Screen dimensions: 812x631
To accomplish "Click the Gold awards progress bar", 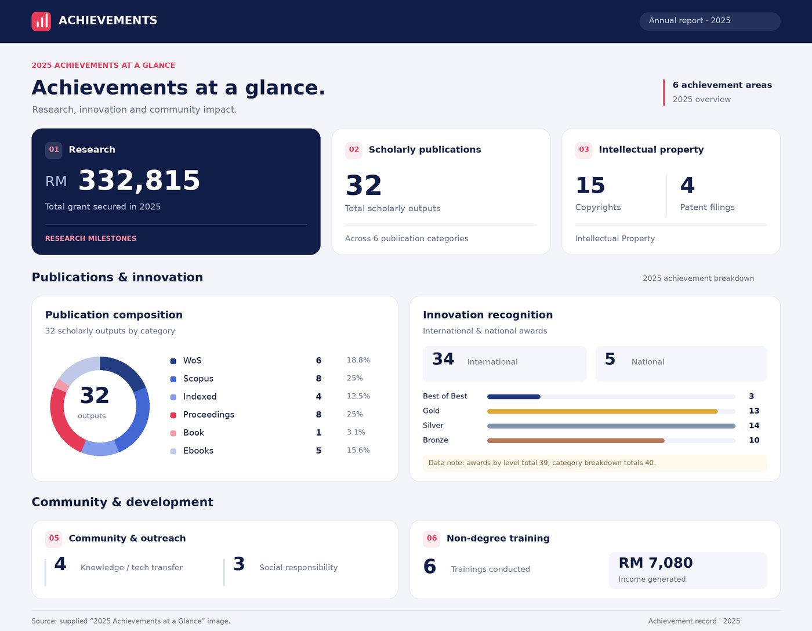I will pos(611,411).
